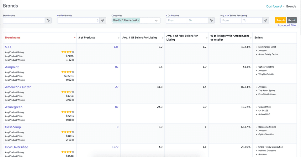This screenshot has width=301, height=157.
Task: Open the Advanced Filter link
Action: pyautogui.click(x=287, y=25)
